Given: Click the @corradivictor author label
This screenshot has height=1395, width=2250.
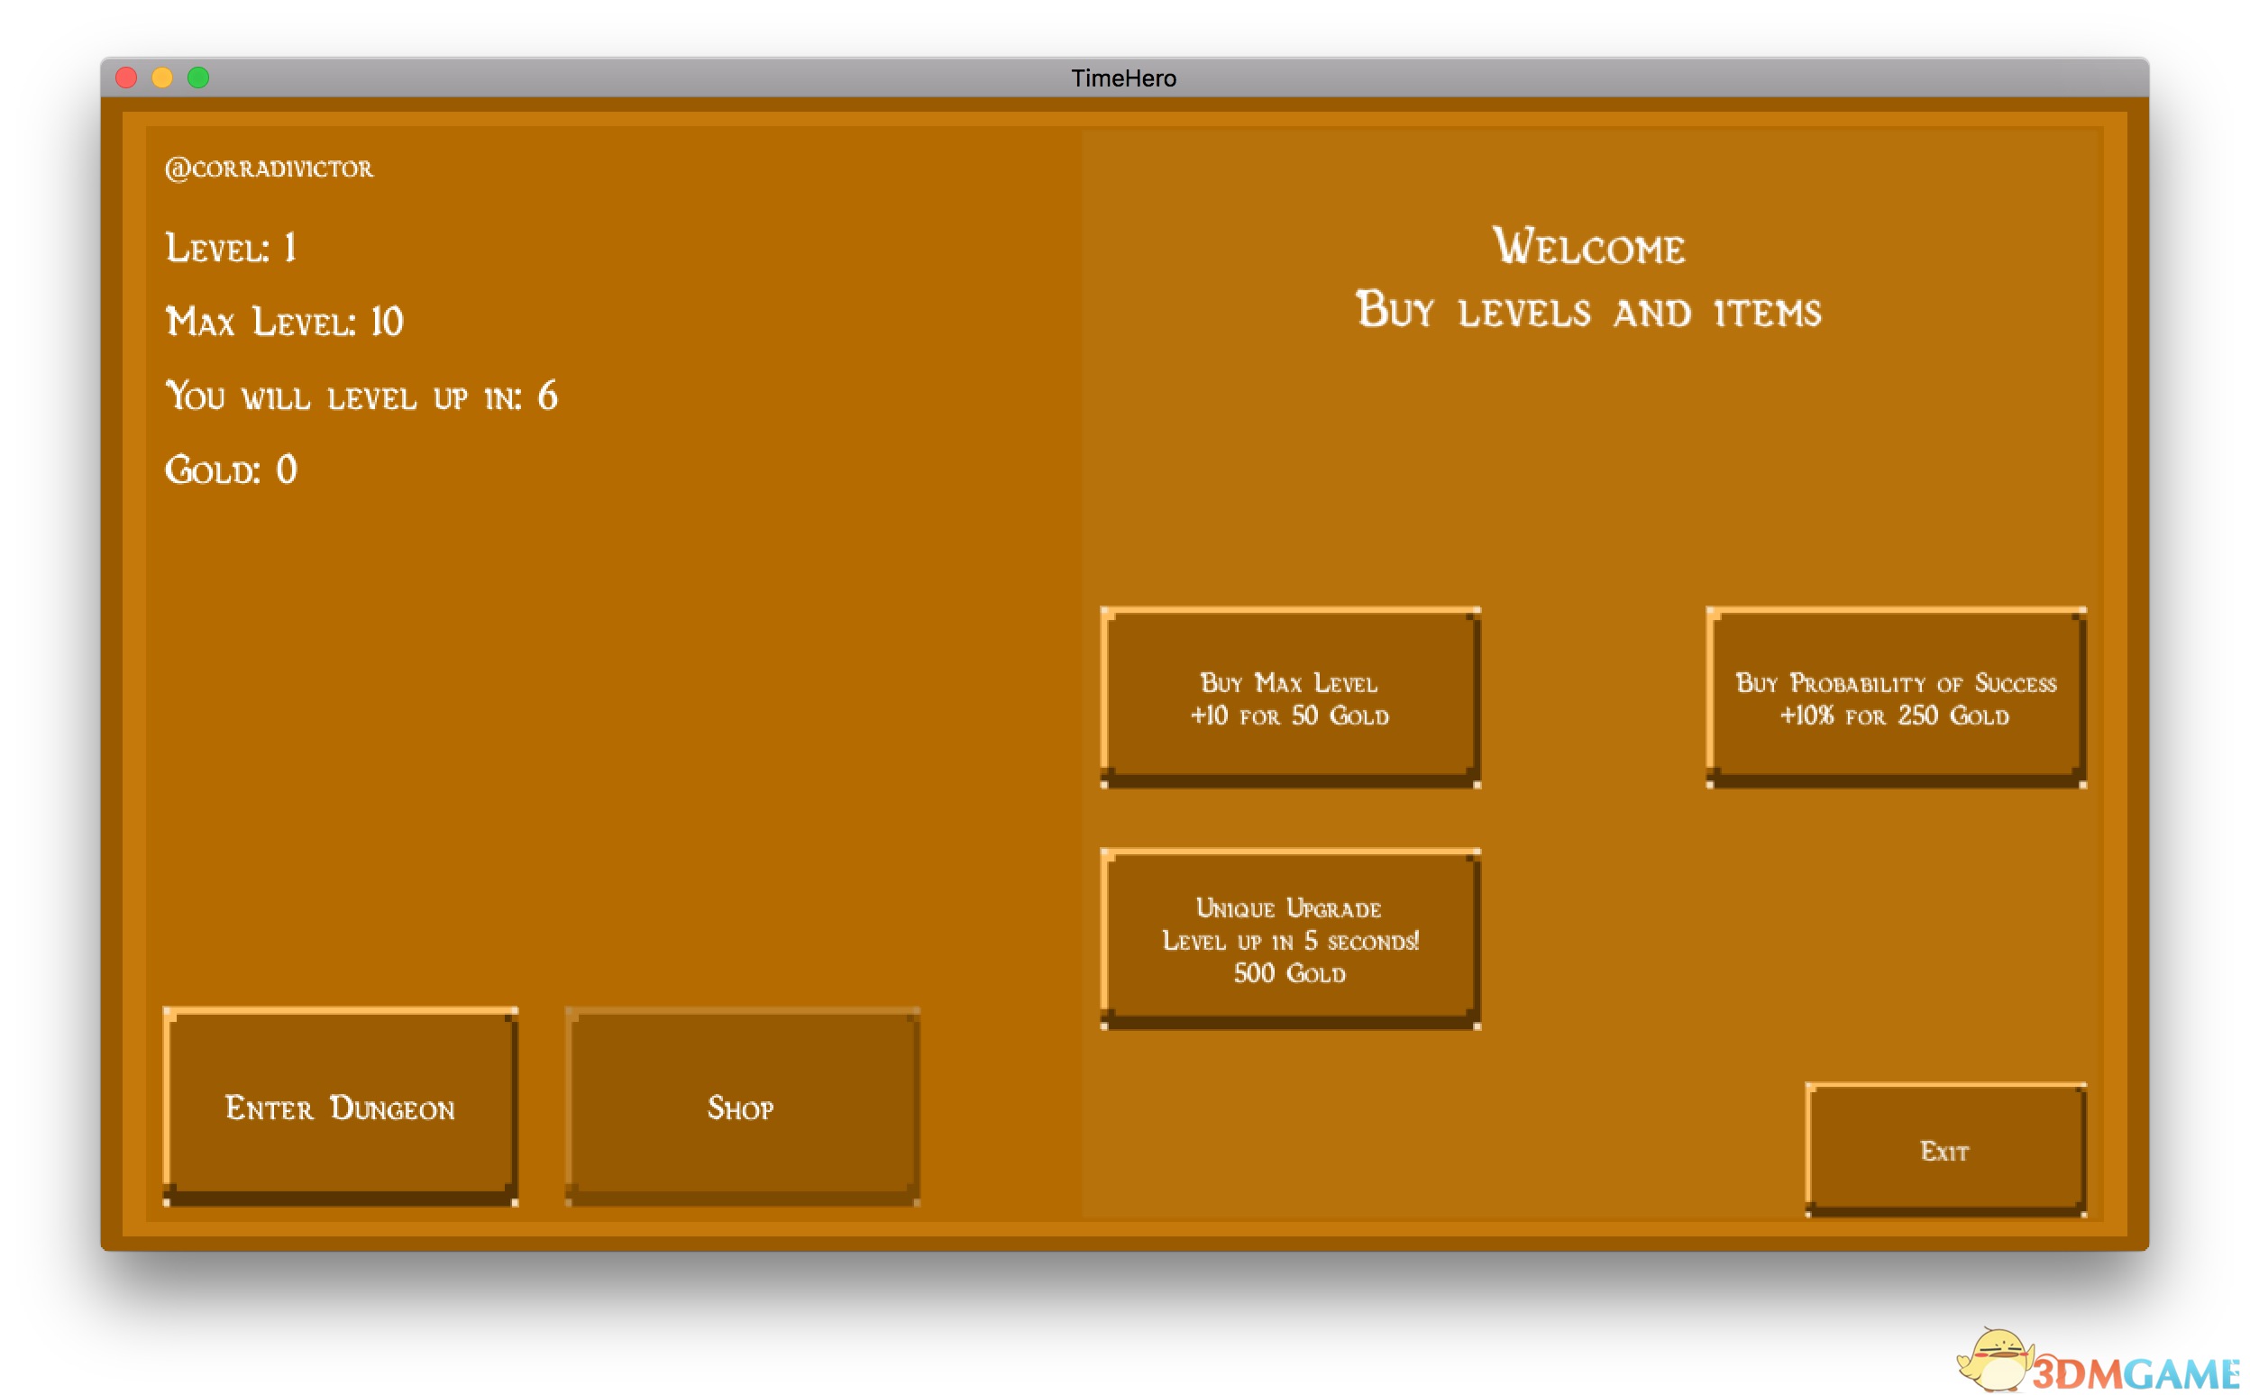Looking at the screenshot, I should click(269, 169).
